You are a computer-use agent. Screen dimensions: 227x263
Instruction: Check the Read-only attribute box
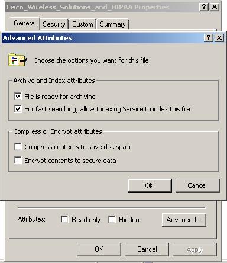point(64,219)
